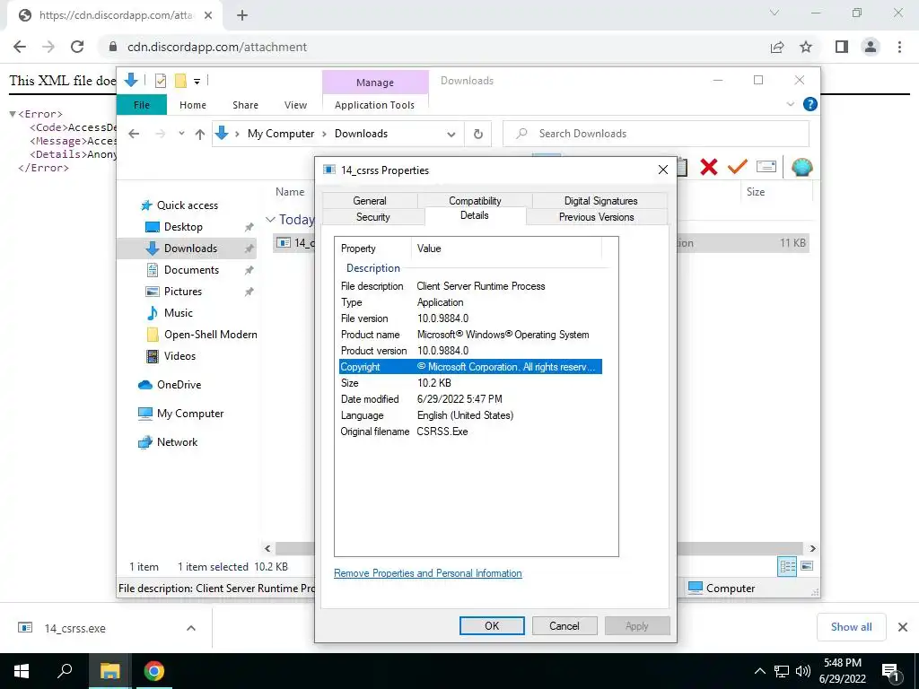The width and height of the screenshot is (919, 689).
Task: Select Network in the navigation pane
Action: (177, 441)
